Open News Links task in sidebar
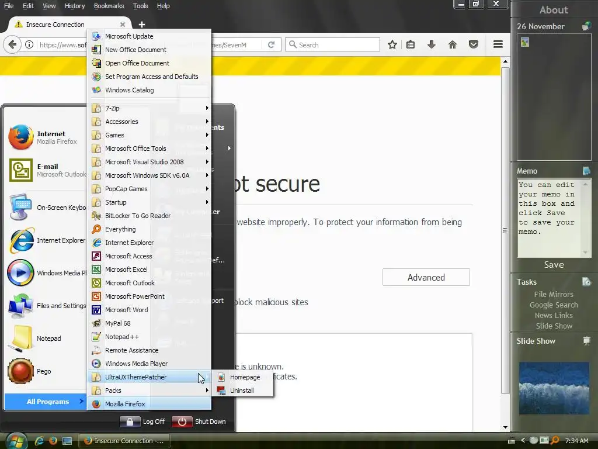 click(554, 315)
